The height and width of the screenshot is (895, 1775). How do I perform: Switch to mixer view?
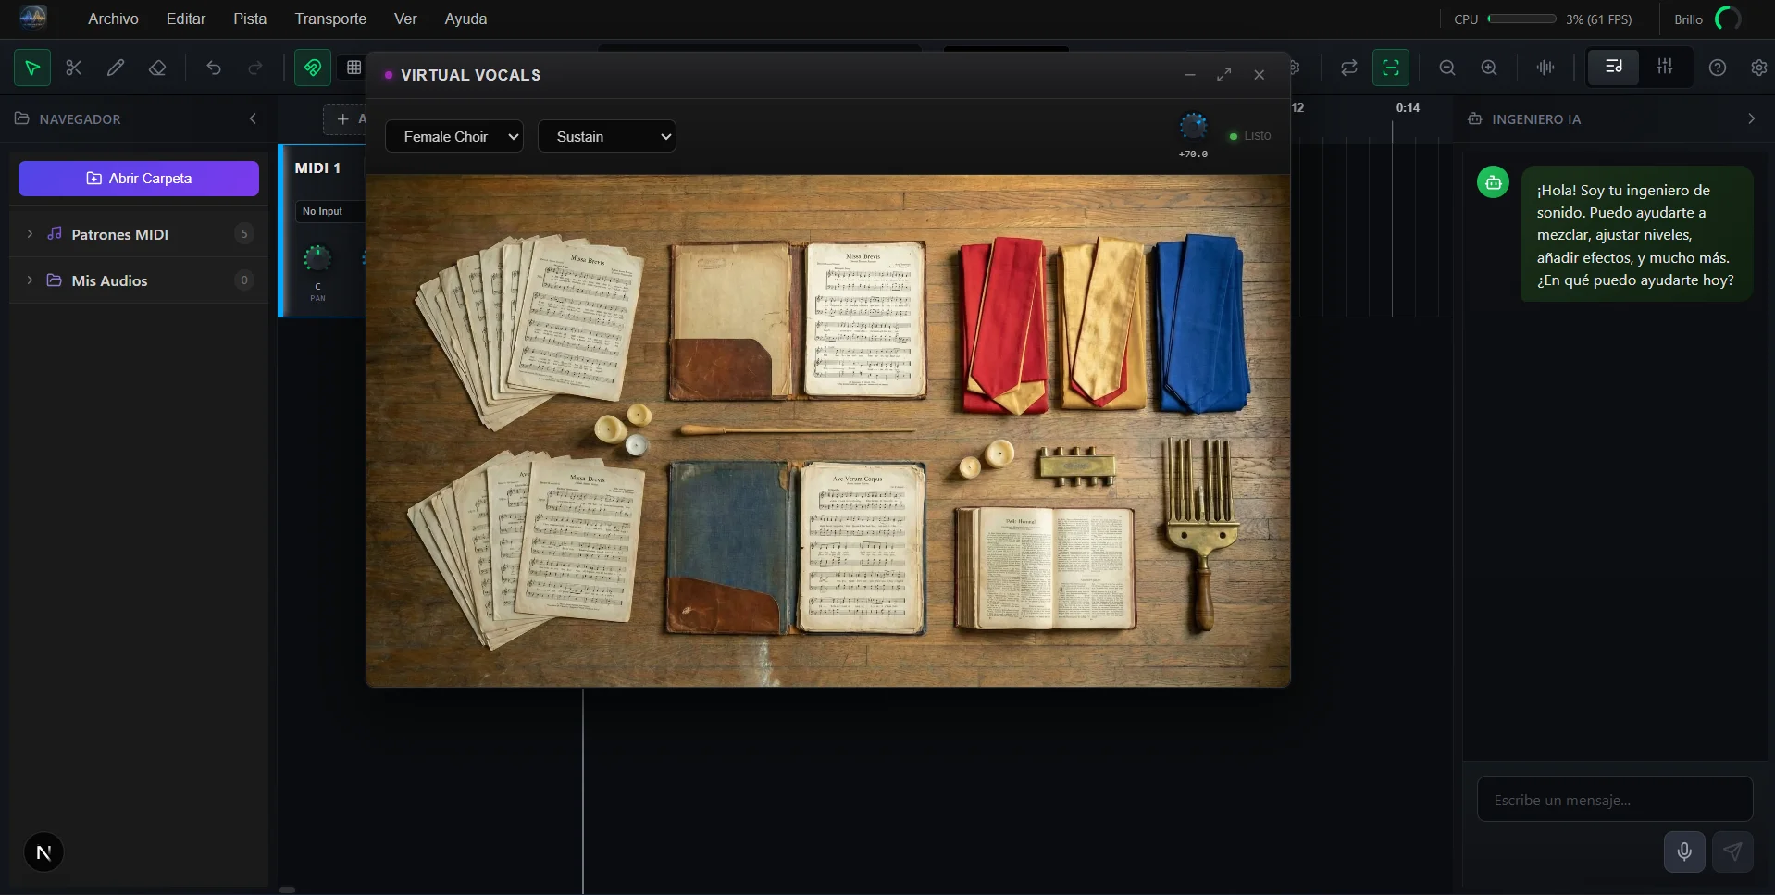[1665, 68]
